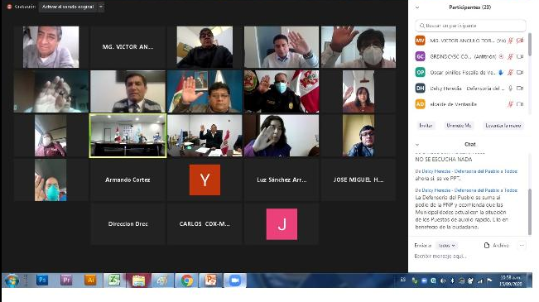Open the original sound dropdown arrow
This screenshot has width=539, height=302.
click(x=101, y=7)
